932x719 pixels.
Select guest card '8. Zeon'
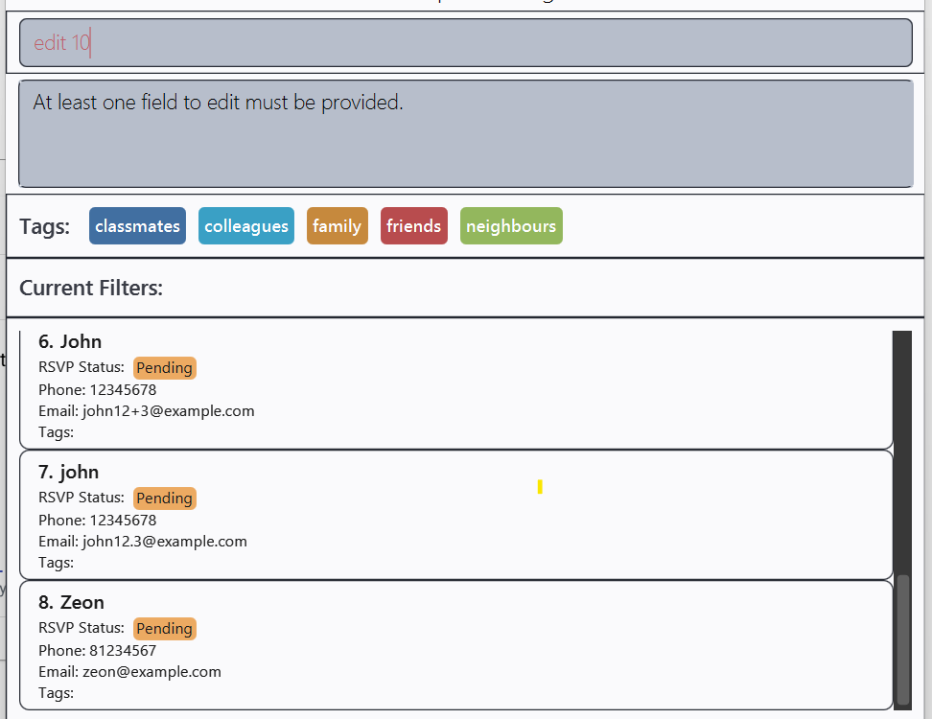tap(455, 645)
